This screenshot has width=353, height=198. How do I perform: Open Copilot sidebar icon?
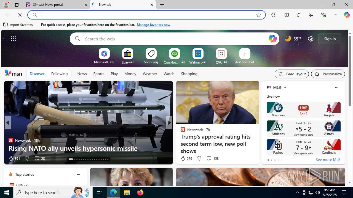pyautogui.click(x=347, y=15)
